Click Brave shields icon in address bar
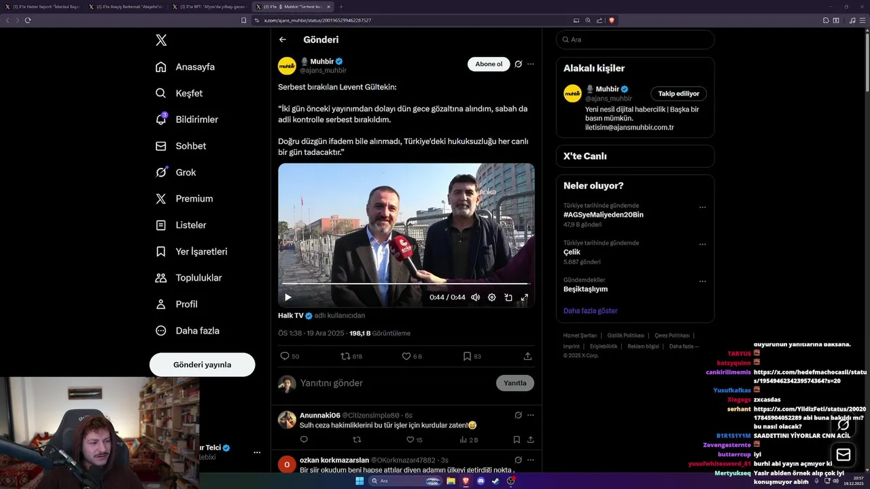This screenshot has width=870, height=489. (612, 20)
